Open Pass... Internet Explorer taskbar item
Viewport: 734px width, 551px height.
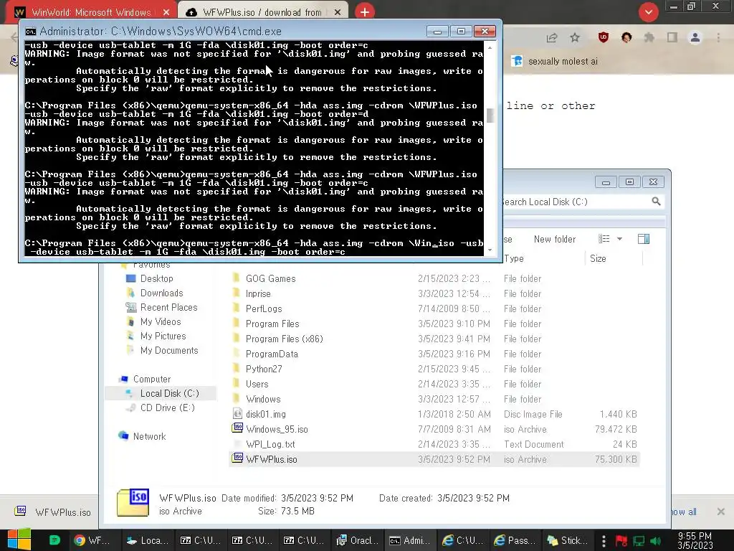(x=515, y=540)
